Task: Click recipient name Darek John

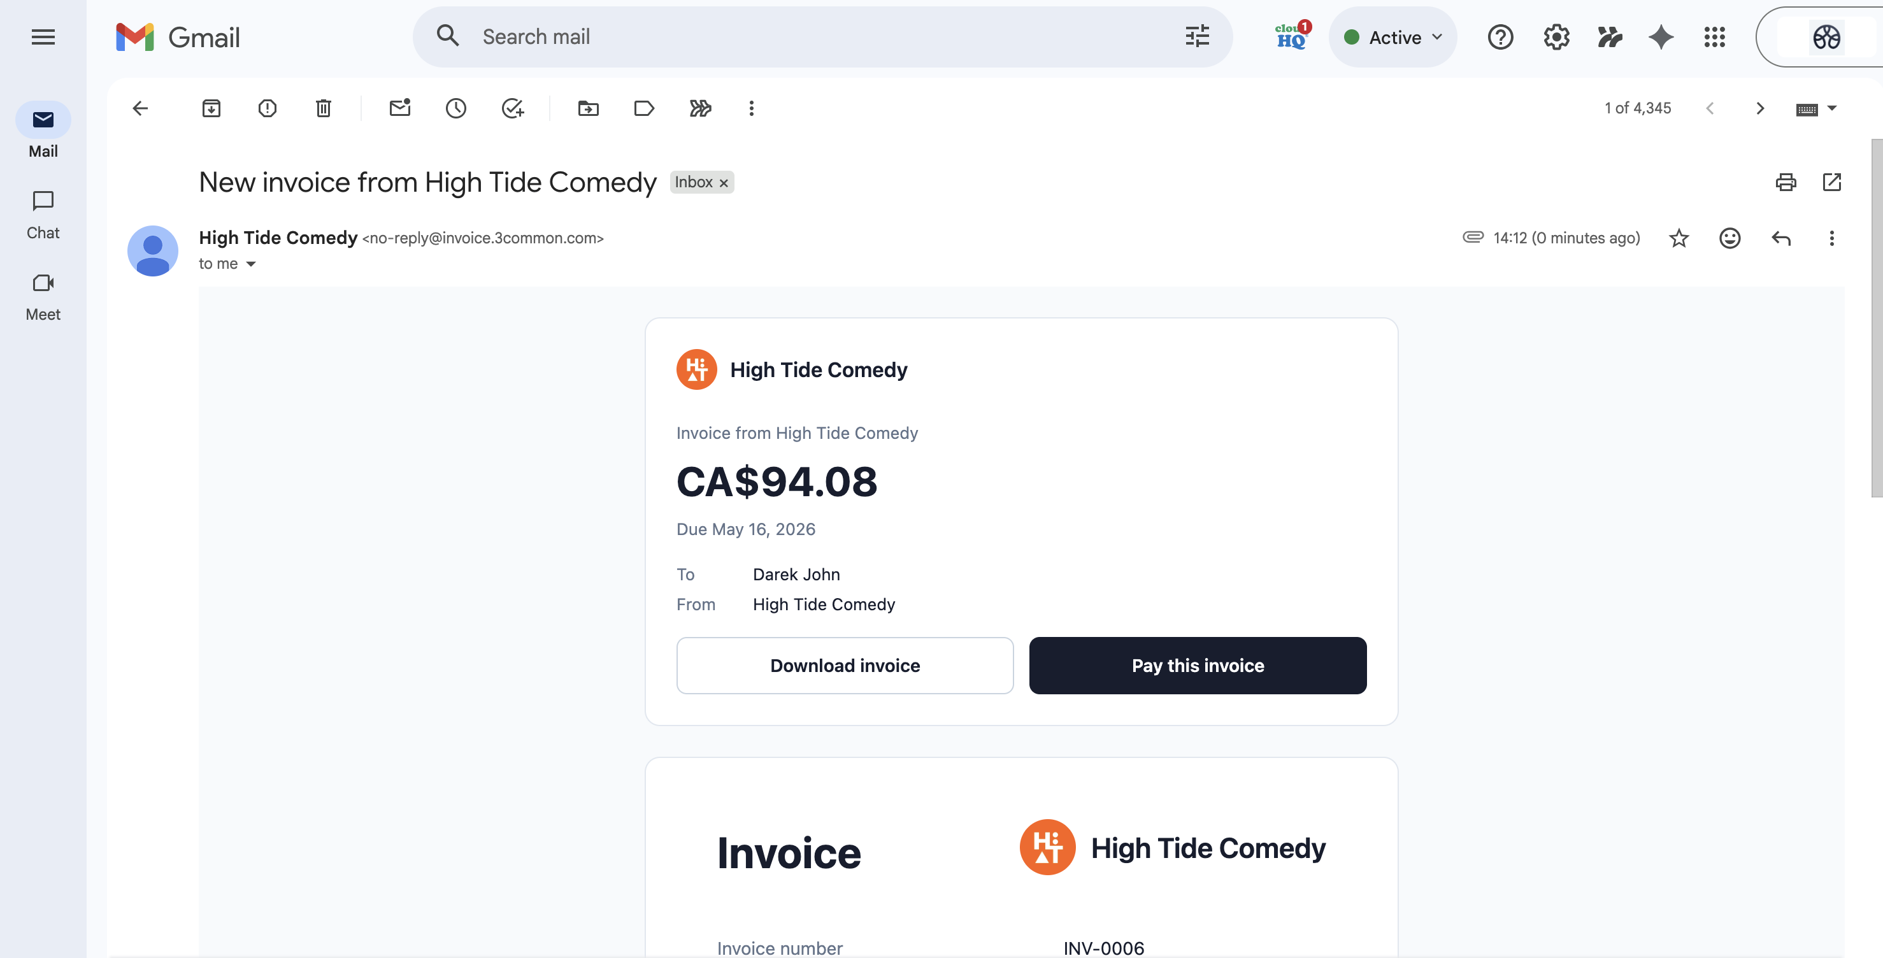Action: 796,575
